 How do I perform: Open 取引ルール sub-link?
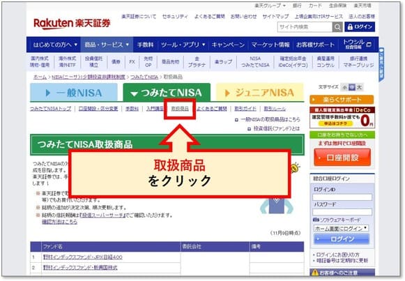pos(275,109)
